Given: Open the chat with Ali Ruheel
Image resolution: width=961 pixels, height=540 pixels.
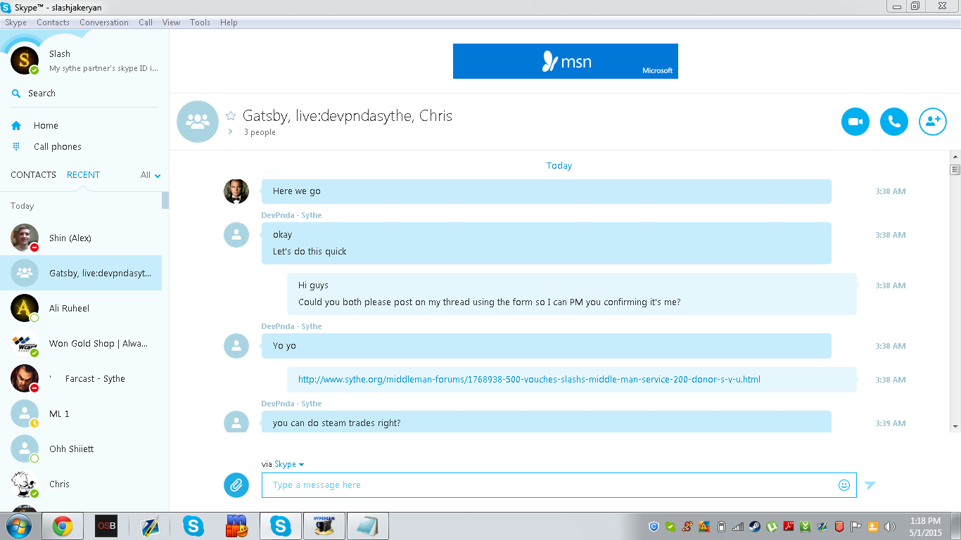Looking at the screenshot, I should click(81, 308).
